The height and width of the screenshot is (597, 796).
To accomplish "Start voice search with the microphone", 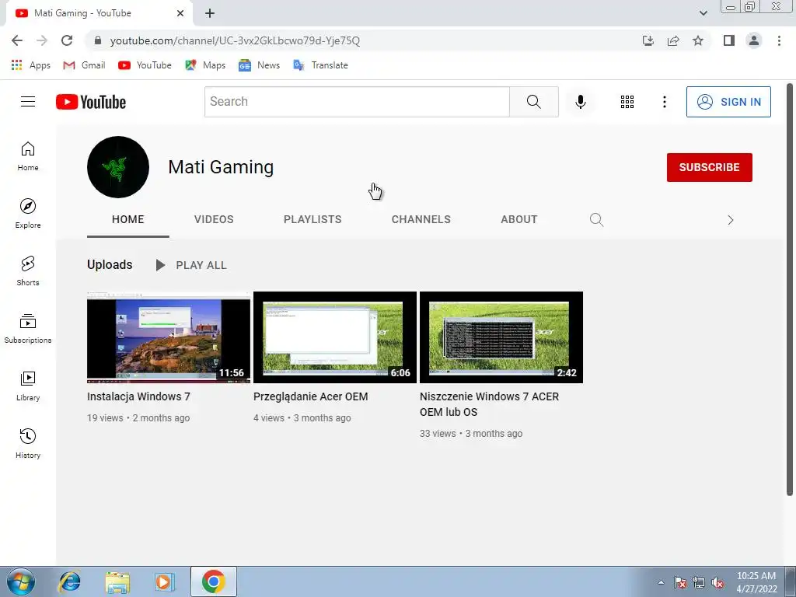I will 580,102.
